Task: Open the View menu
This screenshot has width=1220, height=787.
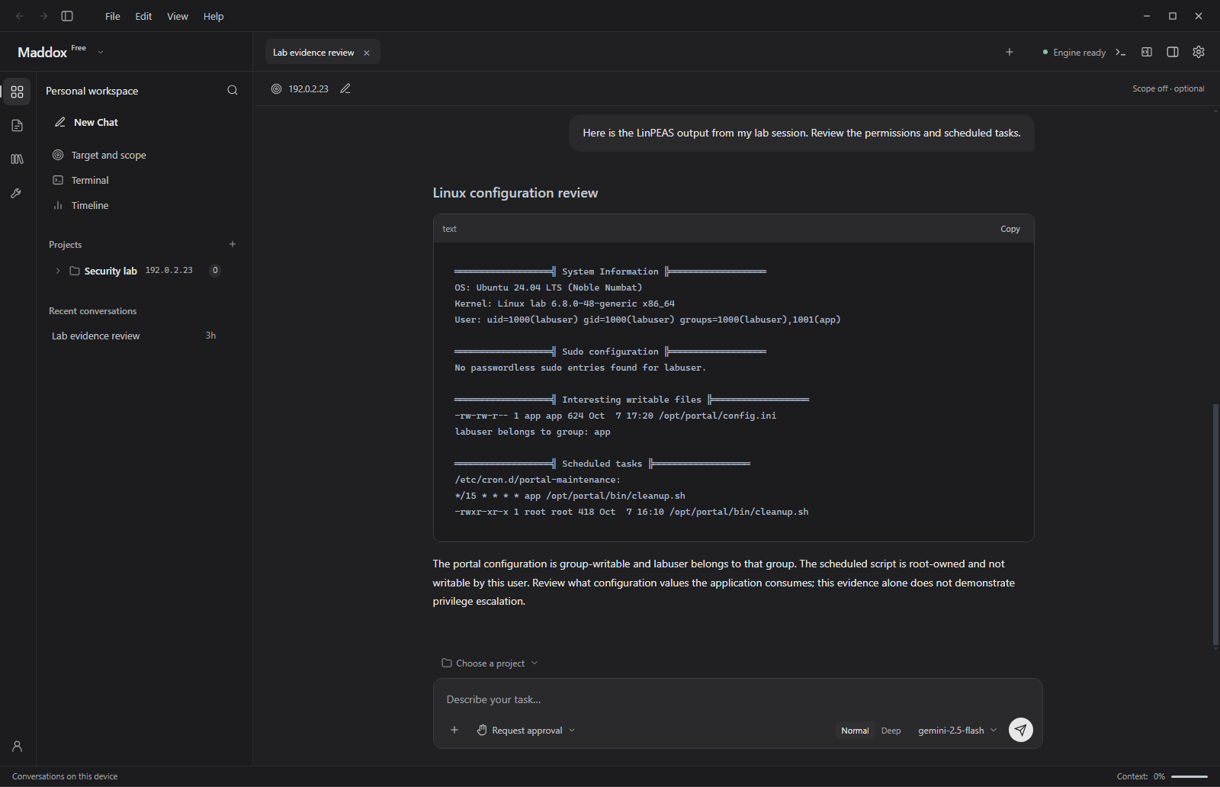Action: click(x=178, y=16)
